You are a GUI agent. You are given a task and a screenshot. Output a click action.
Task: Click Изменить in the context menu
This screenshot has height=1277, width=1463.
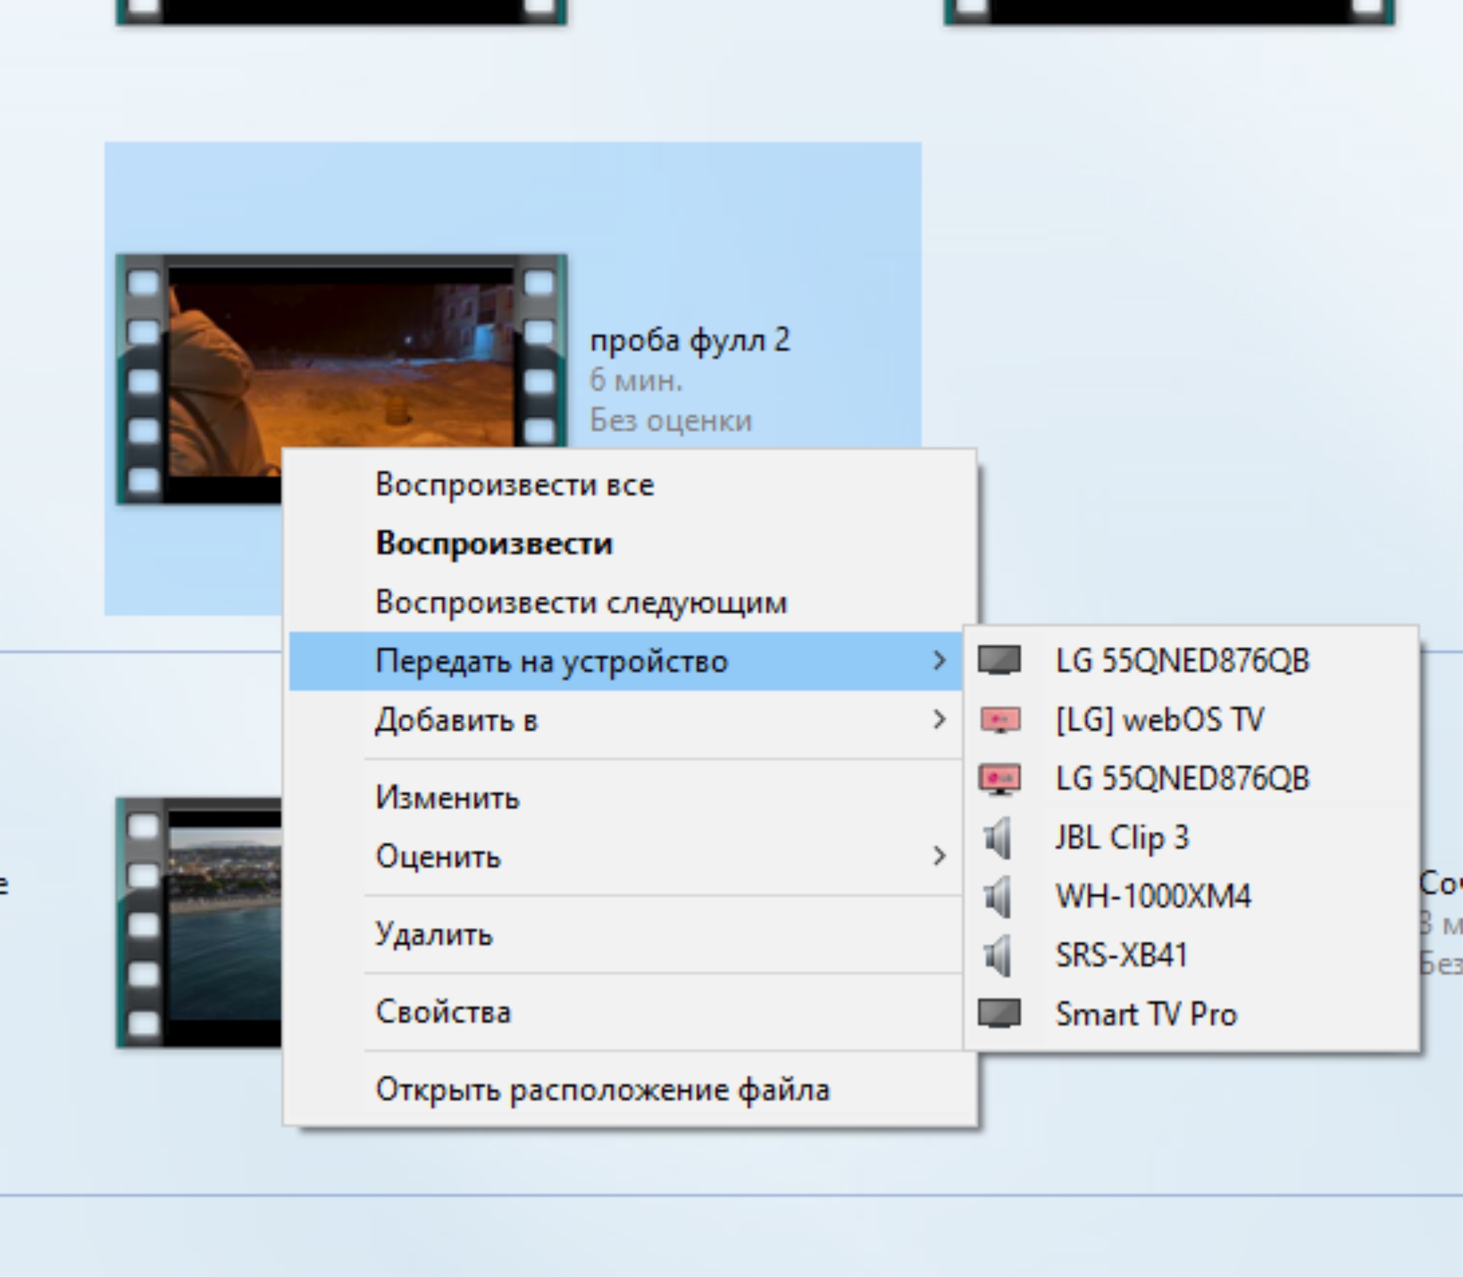tap(448, 797)
